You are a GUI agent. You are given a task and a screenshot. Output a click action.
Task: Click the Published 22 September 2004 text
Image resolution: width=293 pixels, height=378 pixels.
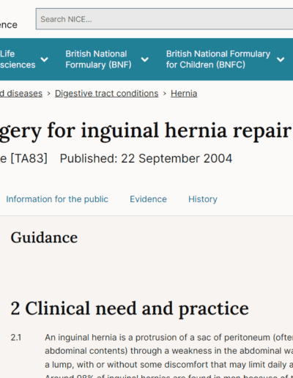[146, 158]
